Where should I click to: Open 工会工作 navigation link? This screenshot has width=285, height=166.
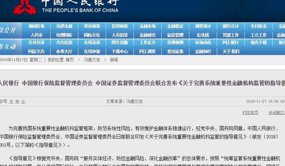(259, 35)
